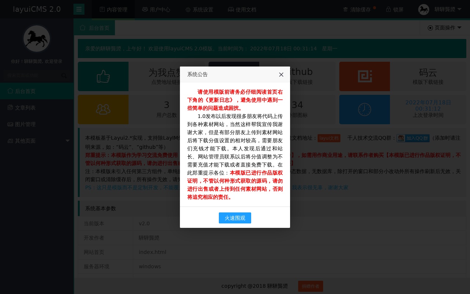The width and height of the screenshot is (470, 294).
Task: Open the 使用文档 top menu
Action: (x=242, y=10)
